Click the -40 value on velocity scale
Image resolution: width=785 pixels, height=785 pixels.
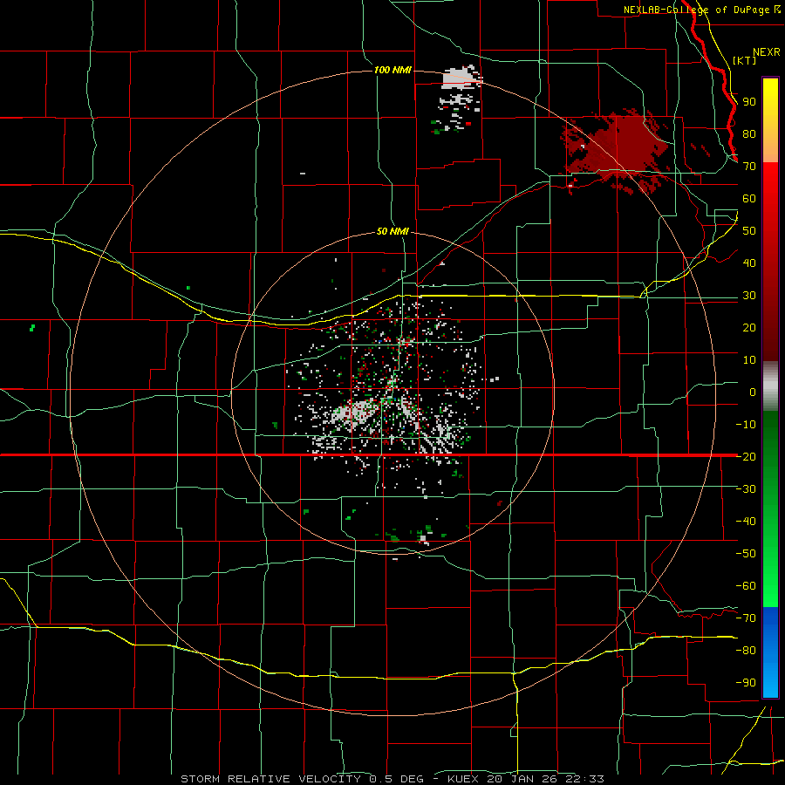(746, 522)
